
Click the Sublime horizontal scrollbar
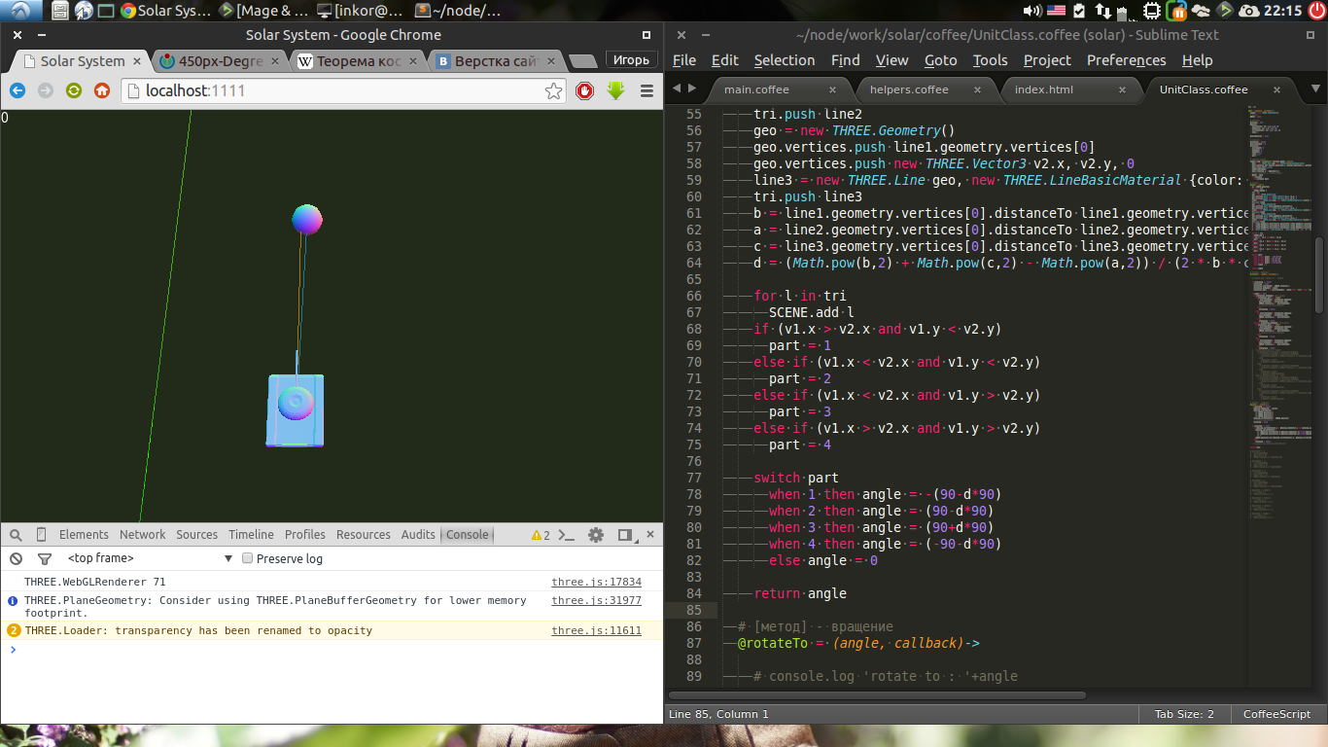click(x=876, y=695)
